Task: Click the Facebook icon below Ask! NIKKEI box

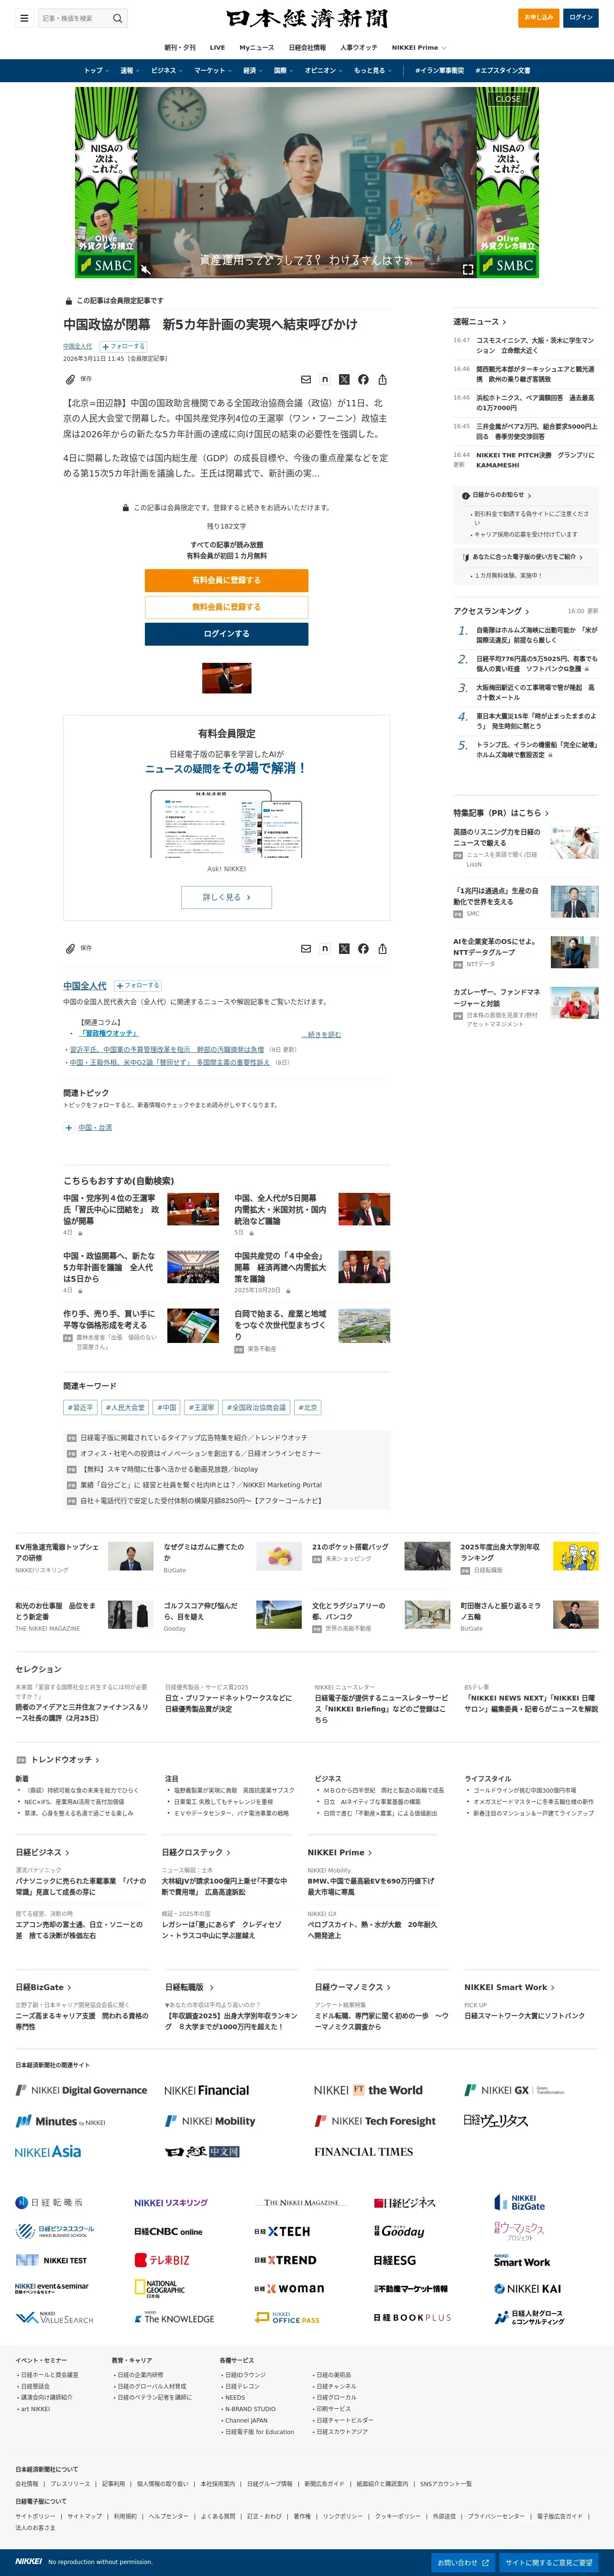Action: [363, 948]
